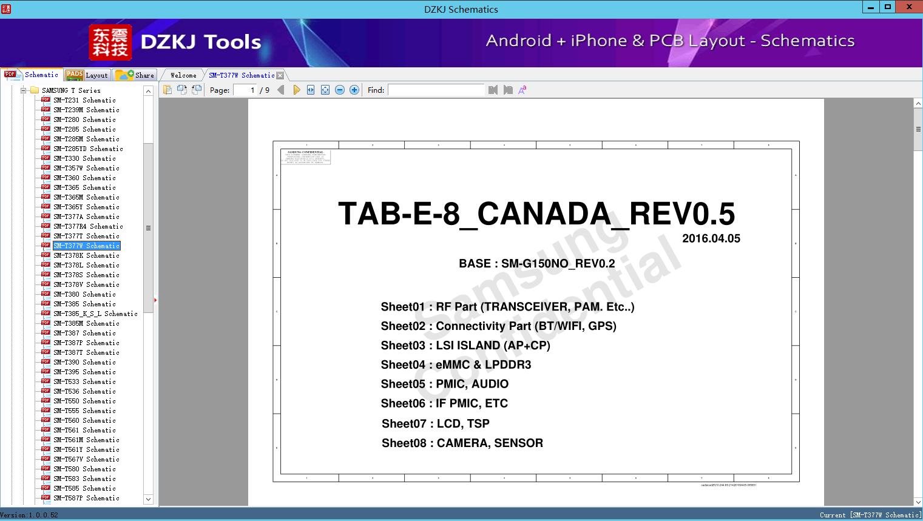Click the tree panel scroll up arrow
Image resolution: width=923 pixels, height=521 pixels.
[x=148, y=91]
